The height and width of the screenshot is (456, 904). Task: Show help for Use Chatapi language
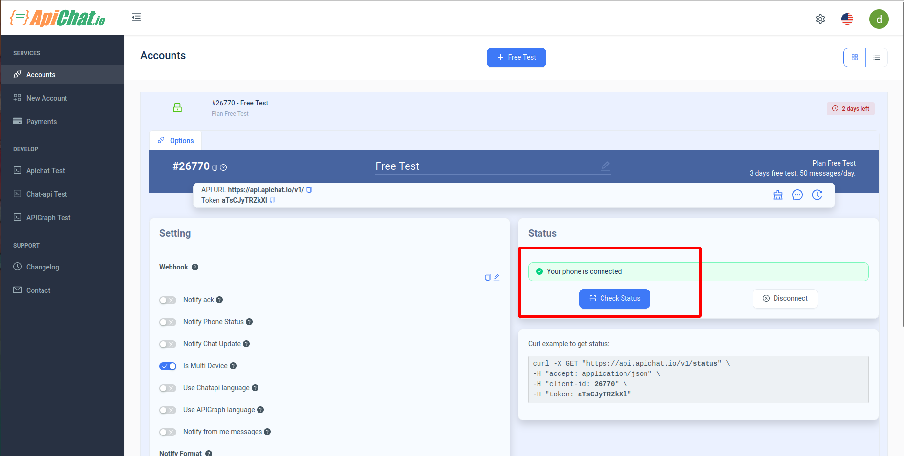tap(255, 388)
